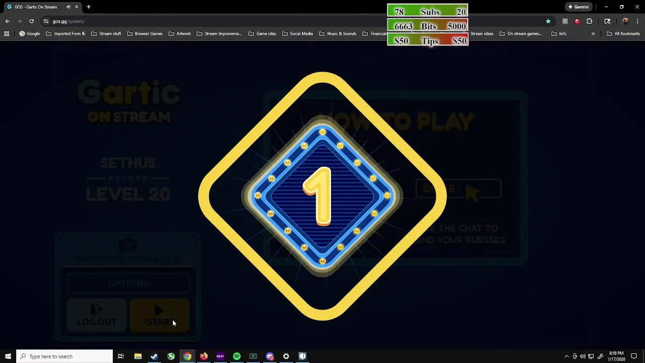The height and width of the screenshot is (363, 645).
Task: Open the Windows notification center
Action: 634,356
